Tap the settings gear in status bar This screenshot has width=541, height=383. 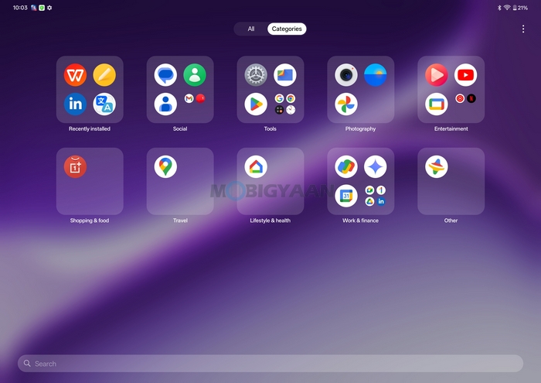[x=49, y=8]
